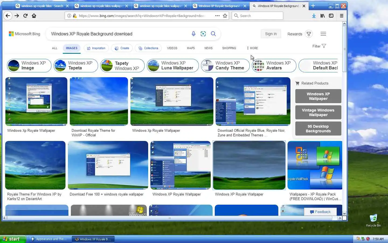Open the Rewards trophy icon
Image resolution: width=388 pixels, height=243 pixels.
click(309, 34)
